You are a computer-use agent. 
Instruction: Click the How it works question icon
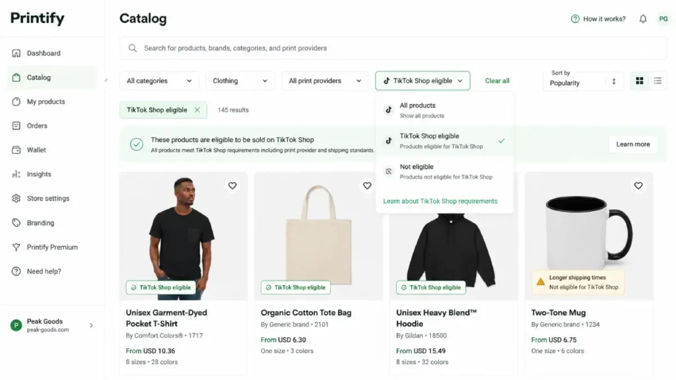coord(575,19)
